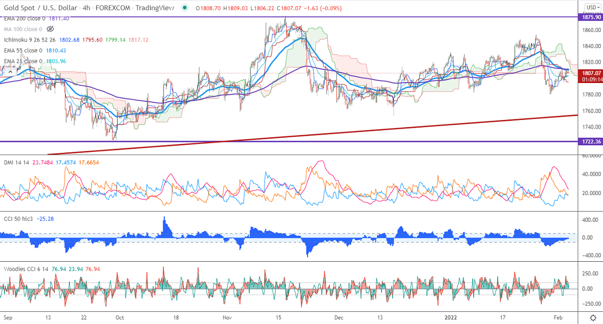Select the red ascending trendline
This screenshot has height=324, width=603.
point(312,135)
